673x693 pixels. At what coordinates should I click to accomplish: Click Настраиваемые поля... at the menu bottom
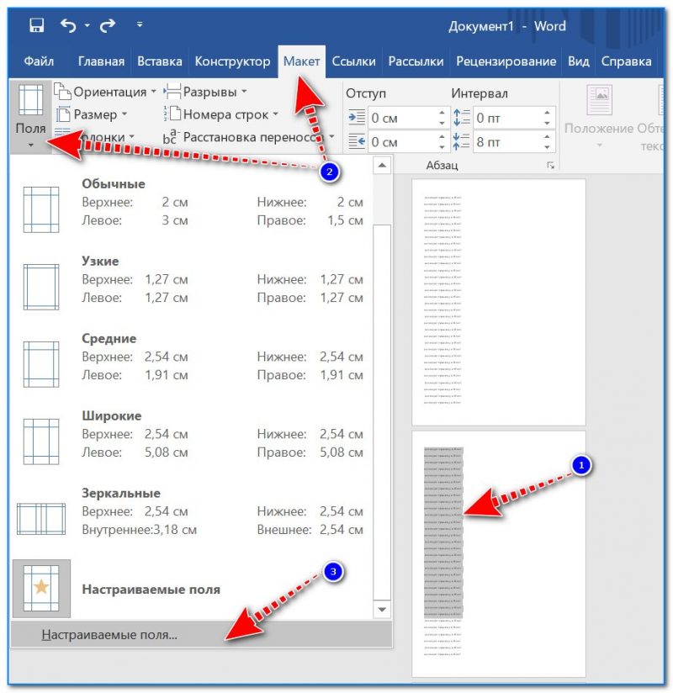(x=109, y=635)
